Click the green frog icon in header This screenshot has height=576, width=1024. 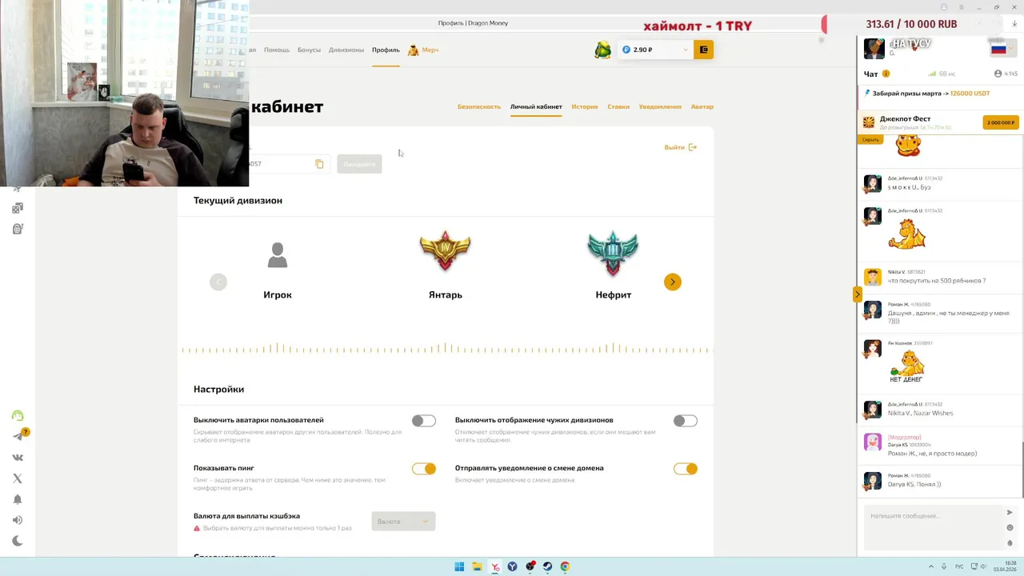[x=603, y=50]
